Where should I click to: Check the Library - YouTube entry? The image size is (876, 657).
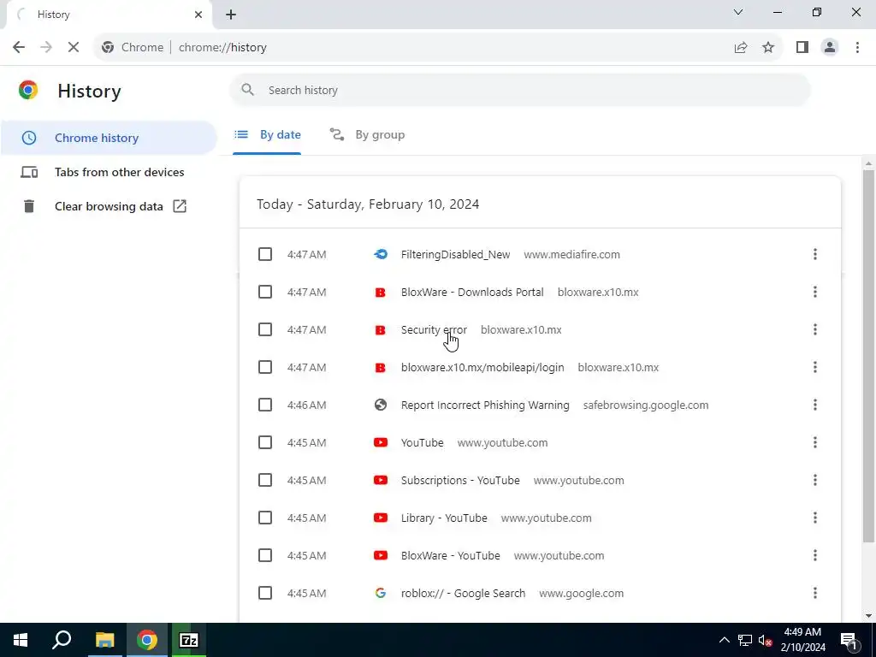(265, 518)
